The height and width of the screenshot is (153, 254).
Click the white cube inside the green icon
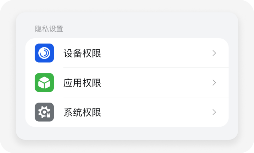(x=44, y=83)
